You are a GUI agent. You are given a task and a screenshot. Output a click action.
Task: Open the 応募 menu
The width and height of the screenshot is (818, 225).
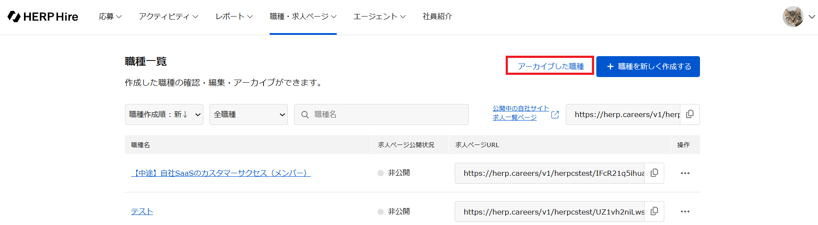pyautogui.click(x=110, y=17)
